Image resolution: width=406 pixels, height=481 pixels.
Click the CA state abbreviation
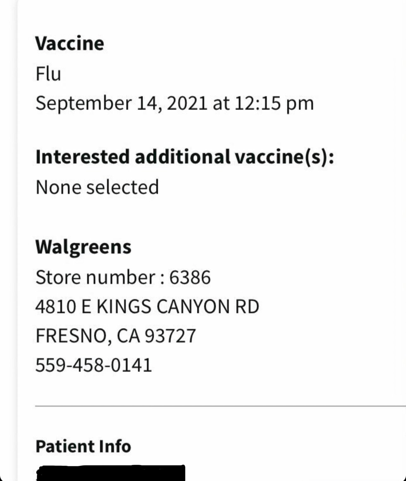(128, 336)
